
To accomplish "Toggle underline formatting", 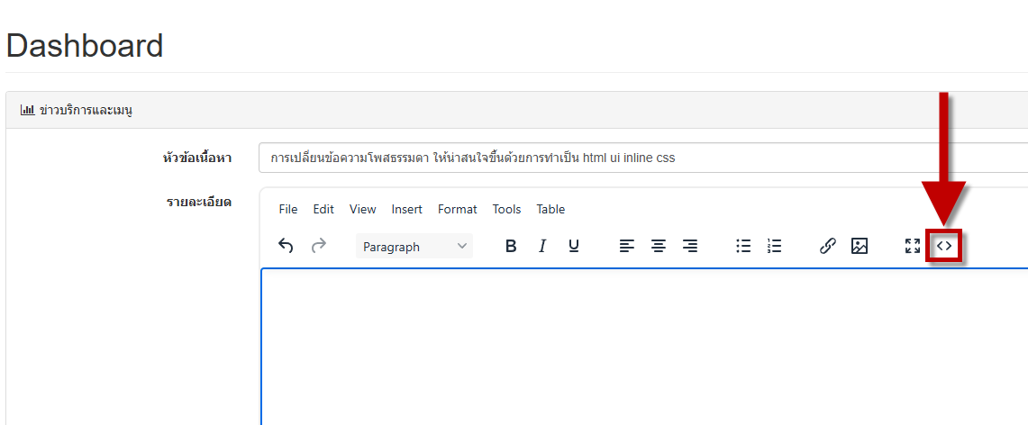I will [574, 246].
